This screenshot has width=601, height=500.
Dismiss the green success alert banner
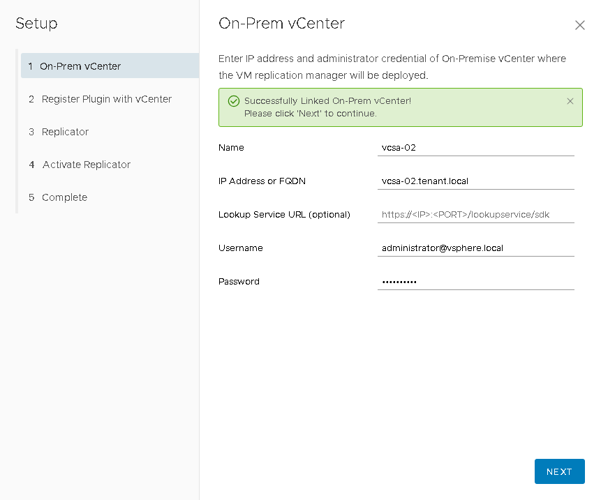tap(570, 101)
